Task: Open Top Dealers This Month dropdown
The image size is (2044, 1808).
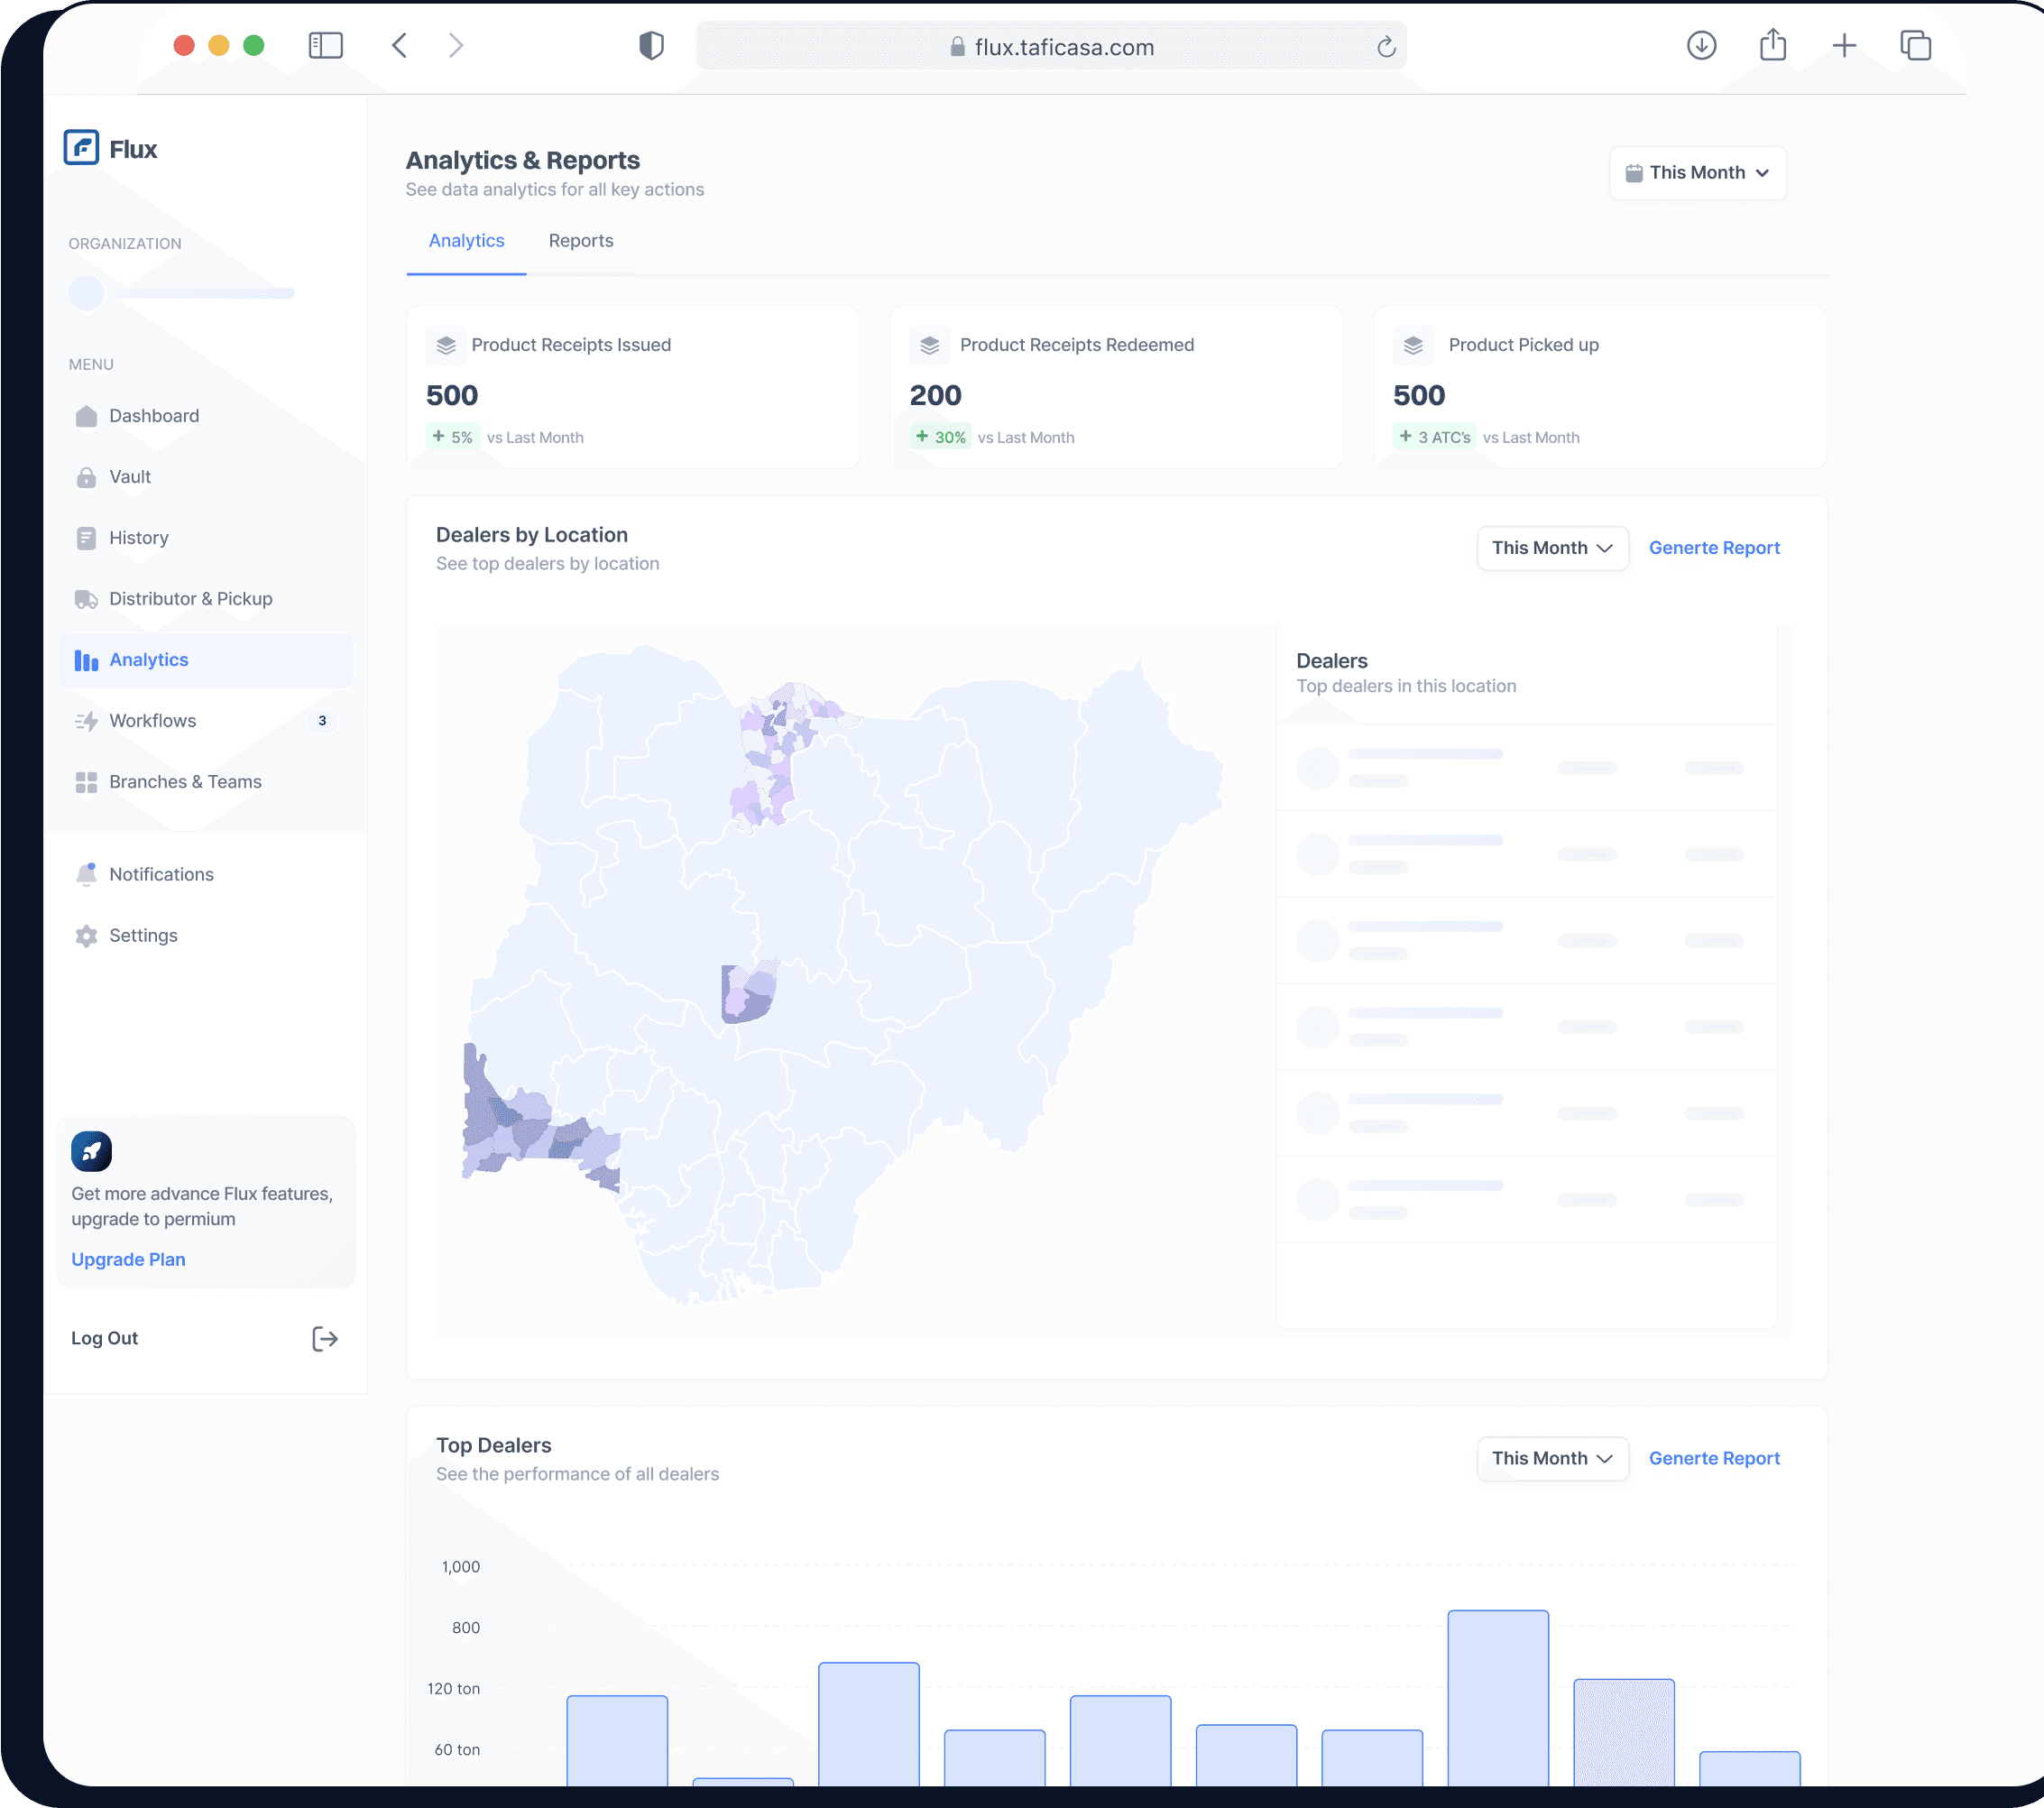Action: coord(1552,1458)
